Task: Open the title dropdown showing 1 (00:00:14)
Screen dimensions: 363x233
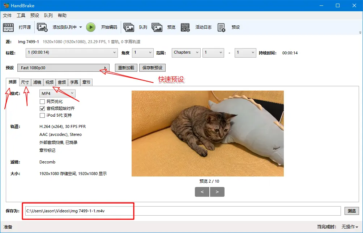Action: click(72, 53)
